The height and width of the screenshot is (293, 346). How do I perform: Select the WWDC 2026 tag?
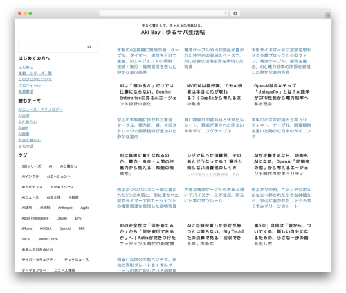48,239
